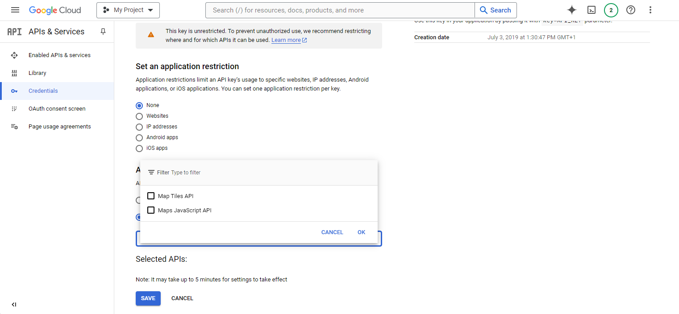The width and height of the screenshot is (679, 314).
Task: Select the IP addresses restriction radio button
Action: [139, 127]
